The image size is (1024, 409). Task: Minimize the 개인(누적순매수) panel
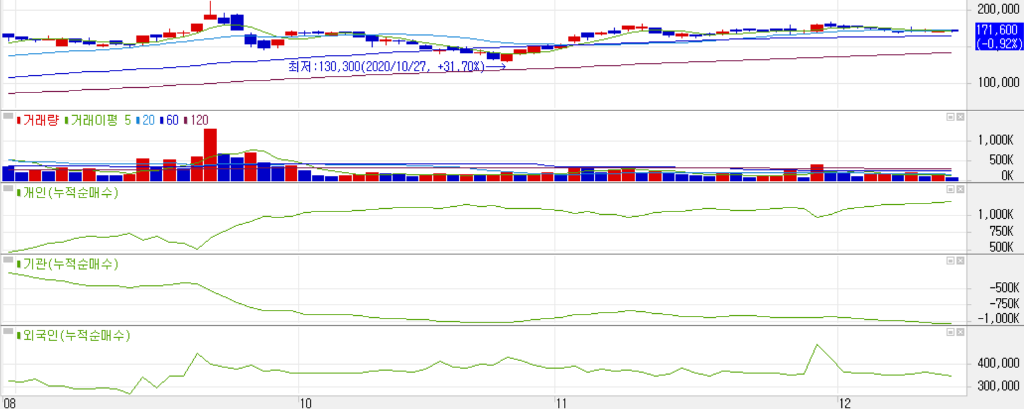pyautogui.click(x=951, y=189)
